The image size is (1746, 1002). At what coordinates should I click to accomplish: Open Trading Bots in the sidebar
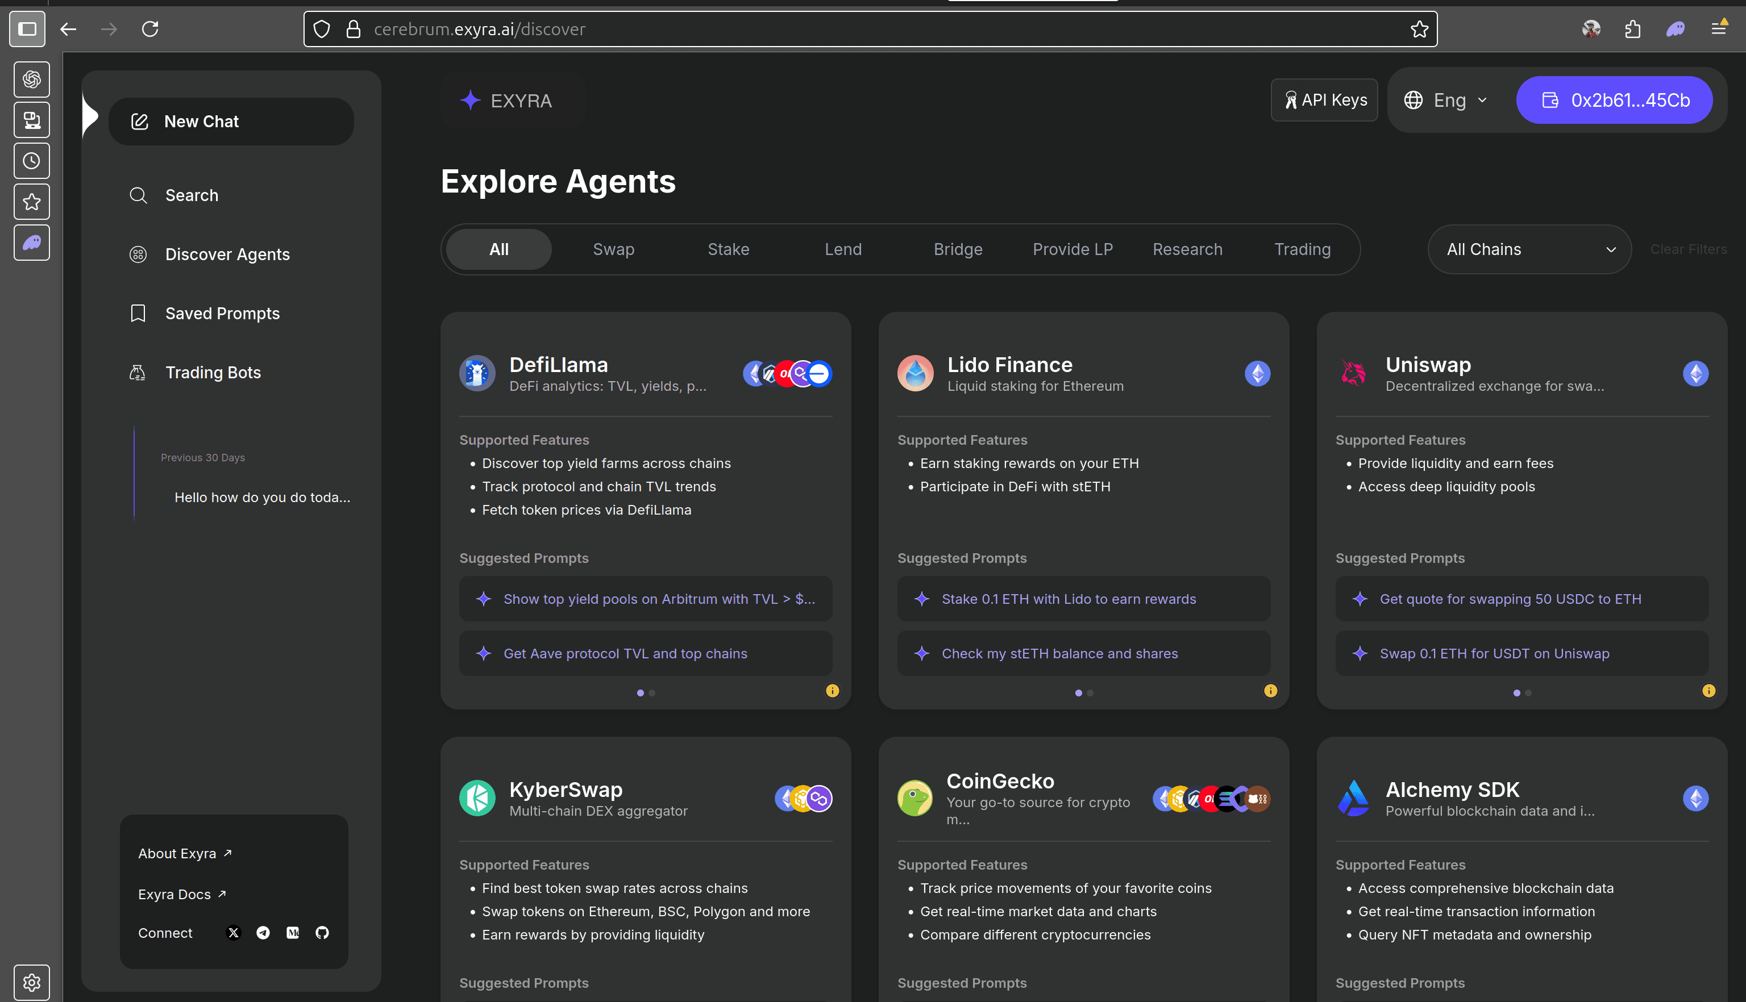click(213, 372)
